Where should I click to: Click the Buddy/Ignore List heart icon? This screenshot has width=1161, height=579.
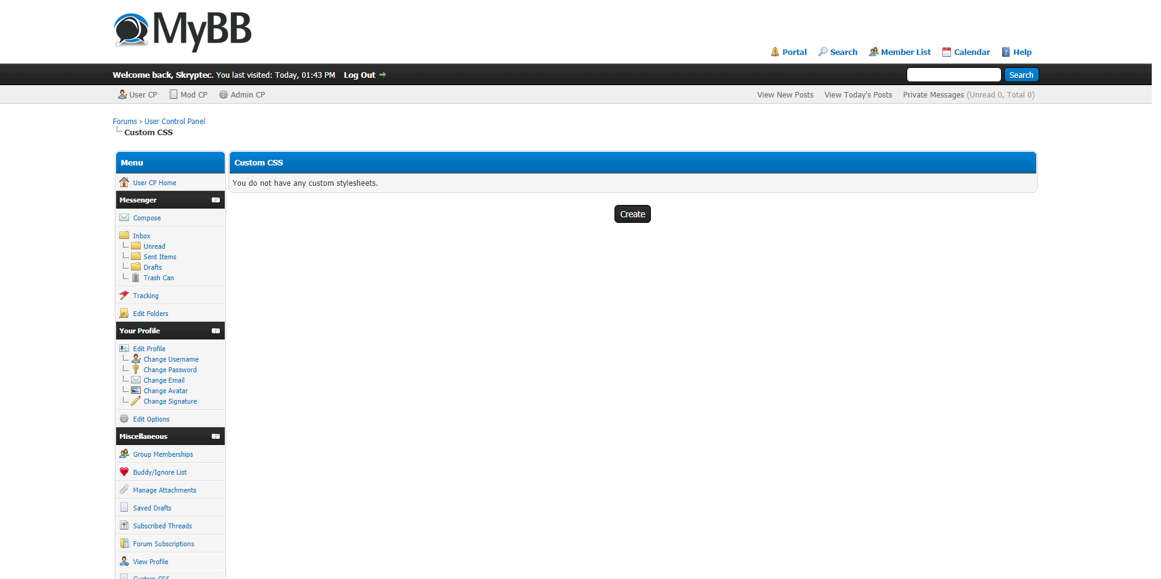click(x=124, y=472)
